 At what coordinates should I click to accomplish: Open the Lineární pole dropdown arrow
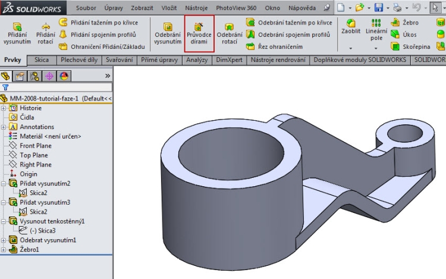(376, 48)
